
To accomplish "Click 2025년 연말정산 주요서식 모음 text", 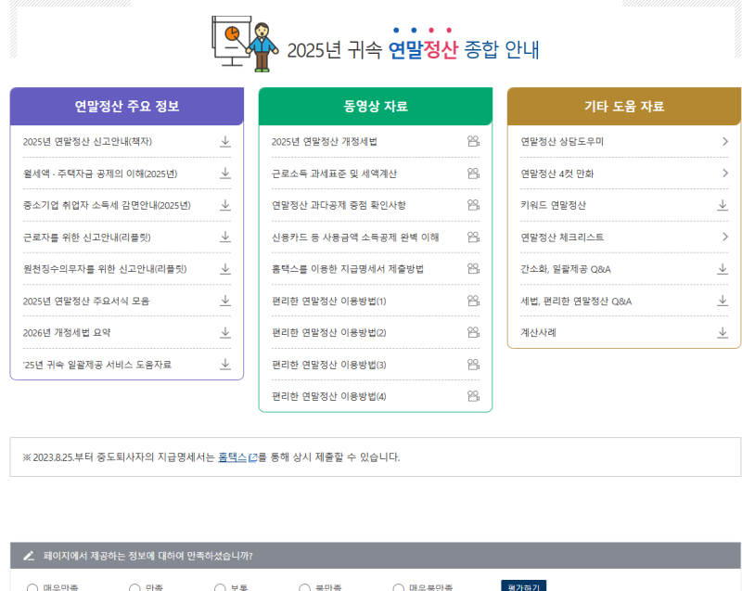I will (86, 301).
